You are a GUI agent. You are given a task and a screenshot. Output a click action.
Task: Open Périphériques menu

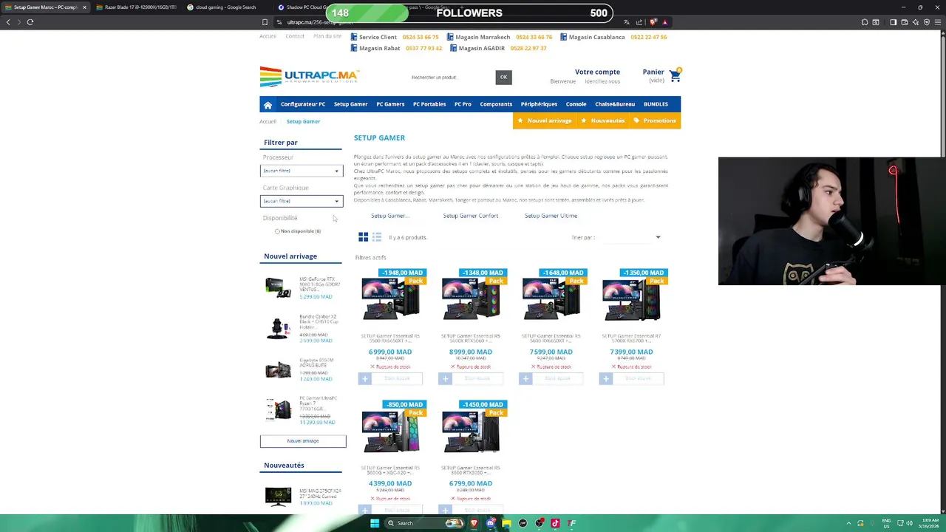click(539, 104)
